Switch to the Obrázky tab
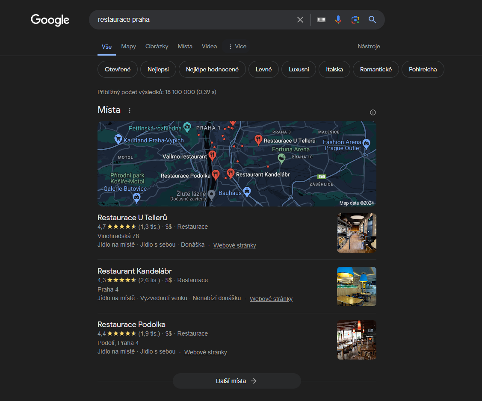Screen dimensions: 482x401 click(157, 47)
